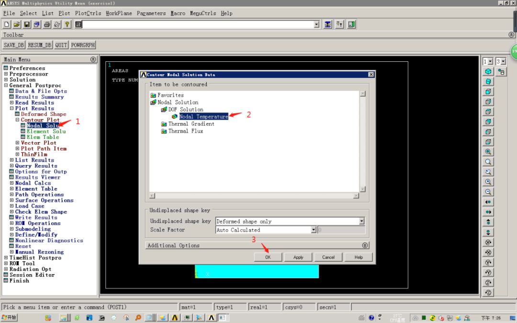The height and width of the screenshot is (323, 517).
Task: Save the database using the Save disk icon
Action: [27, 24]
